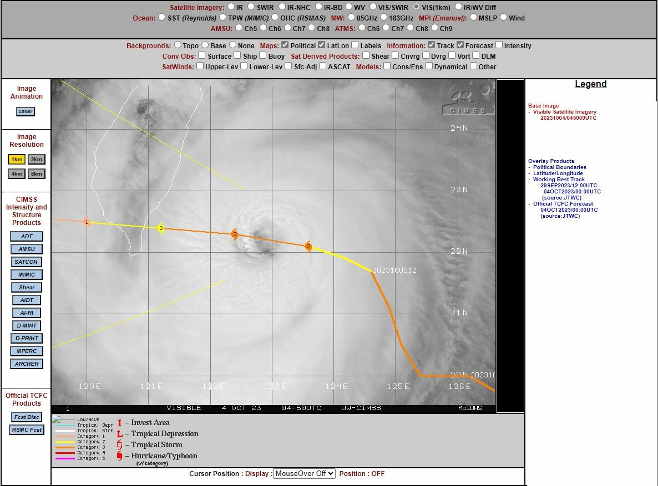Image resolution: width=658 pixels, height=486 pixels.
Task: Select the 85GHz microwave option
Action: tap(351, 17)
